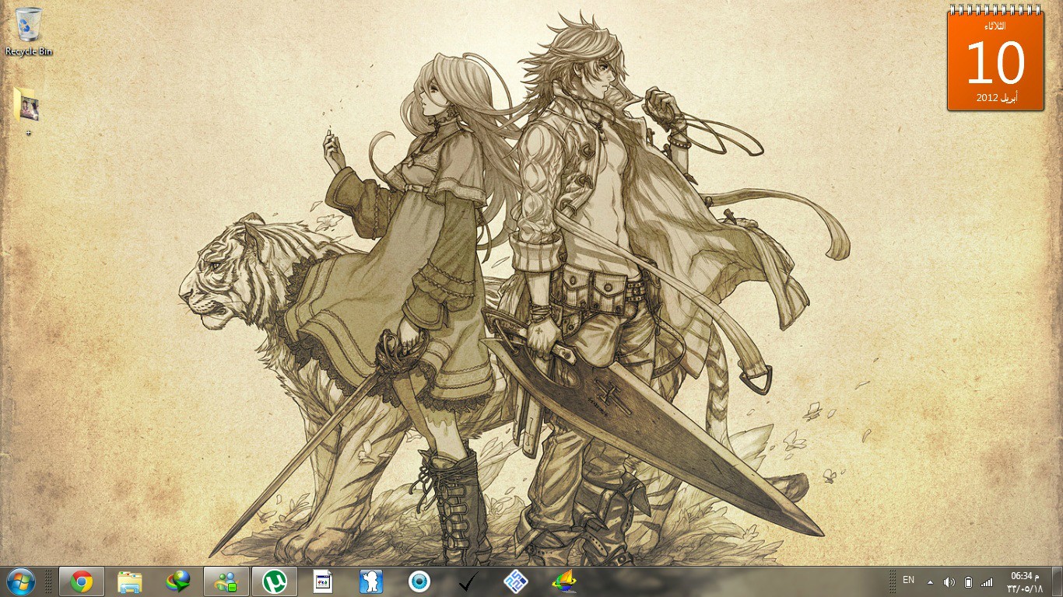The width and height of the screenshot is (1063, 597).
Task: Open the Windows Start menu orb
Action: (20, 581)
